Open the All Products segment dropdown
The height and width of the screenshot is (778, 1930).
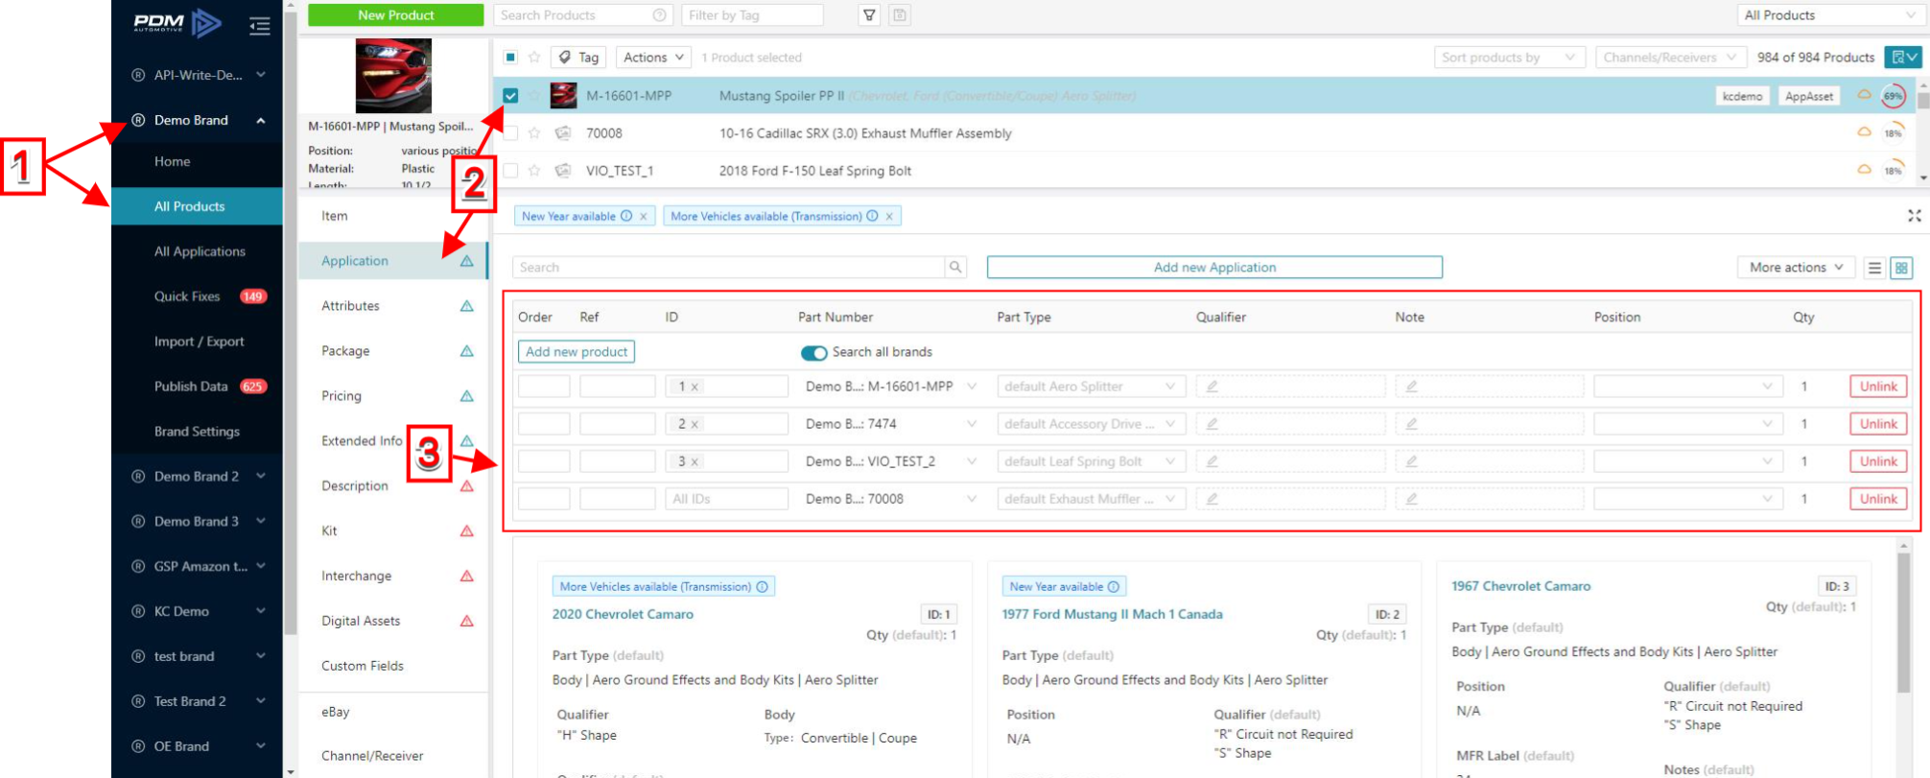pos(1829,15)
